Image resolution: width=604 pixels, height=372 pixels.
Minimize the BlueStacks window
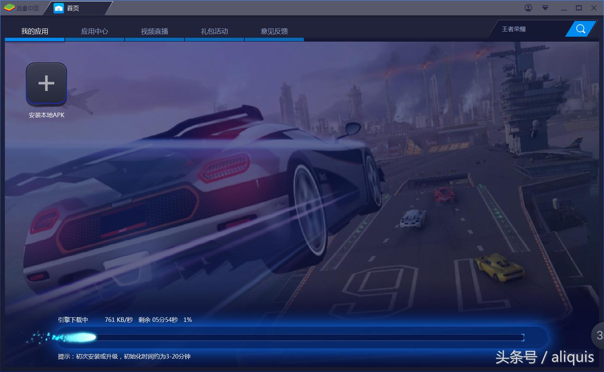coord(564,8)
